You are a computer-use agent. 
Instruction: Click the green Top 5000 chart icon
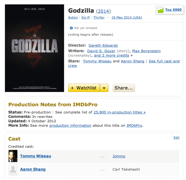click(161, 10)
